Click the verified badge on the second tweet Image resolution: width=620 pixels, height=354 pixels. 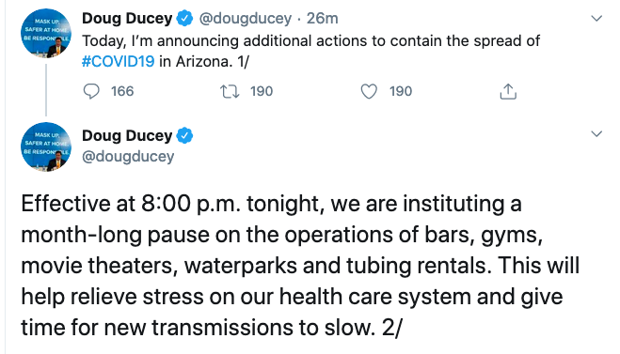point(184,136)
